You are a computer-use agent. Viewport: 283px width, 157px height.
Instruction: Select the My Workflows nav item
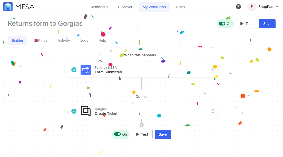[154, 7]
